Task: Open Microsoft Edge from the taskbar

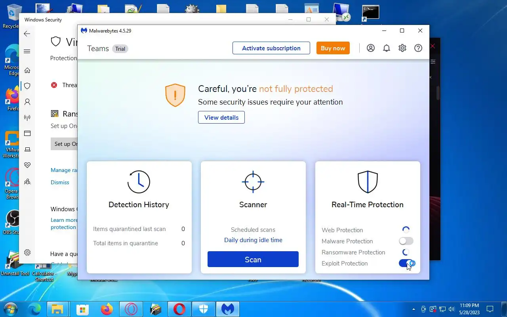Action: tap(35, 309)
